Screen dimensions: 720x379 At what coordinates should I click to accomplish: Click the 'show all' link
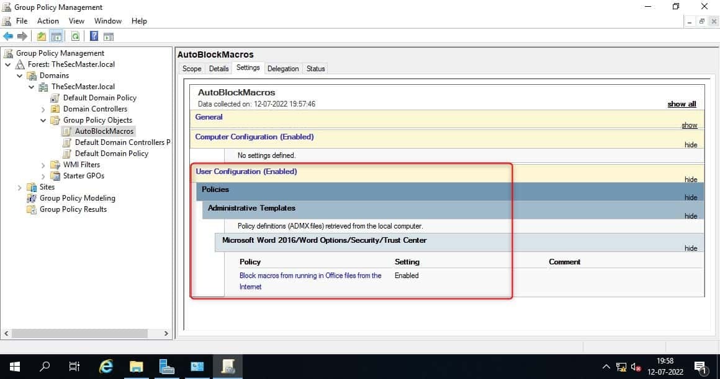pos(682,104)
